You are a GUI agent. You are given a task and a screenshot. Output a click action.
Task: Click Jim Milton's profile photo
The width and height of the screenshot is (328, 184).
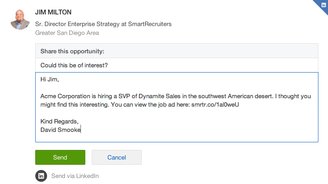pos(20,20)
